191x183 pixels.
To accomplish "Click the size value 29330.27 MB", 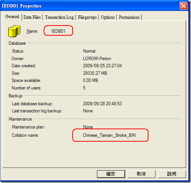I will pyautogui.click(x=95, y=73).
